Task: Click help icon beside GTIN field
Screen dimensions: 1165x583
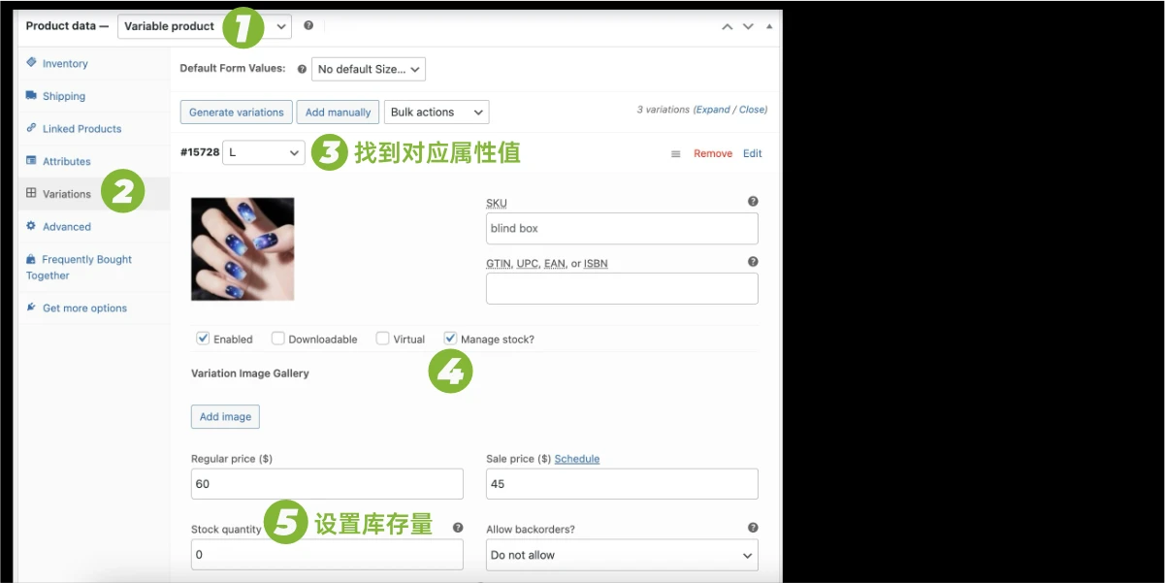Action: point(753,262)
